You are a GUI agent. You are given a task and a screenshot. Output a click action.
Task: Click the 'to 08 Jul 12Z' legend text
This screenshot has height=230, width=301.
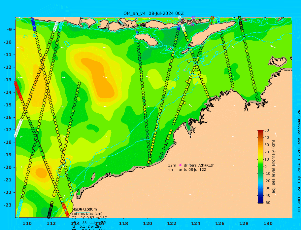195,170
